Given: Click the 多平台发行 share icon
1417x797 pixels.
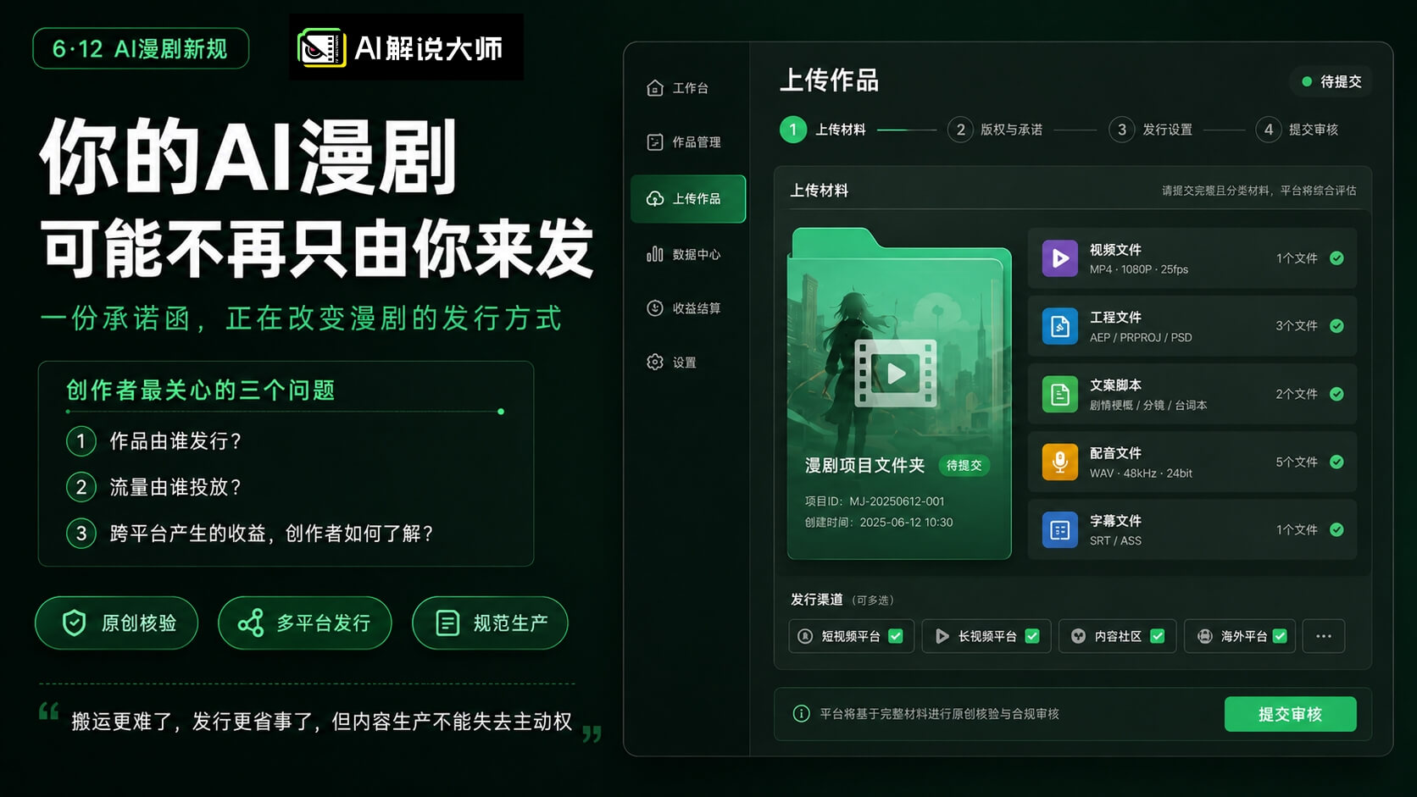Looking at the screenshot, I should coord(251,623).
